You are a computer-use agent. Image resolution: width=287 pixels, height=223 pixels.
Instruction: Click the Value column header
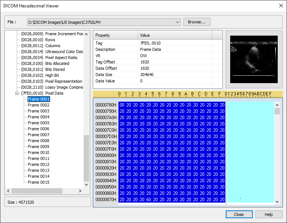[x=175, y=35]
